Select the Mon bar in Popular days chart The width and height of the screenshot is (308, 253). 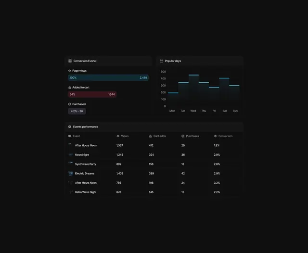click(173, 100)
